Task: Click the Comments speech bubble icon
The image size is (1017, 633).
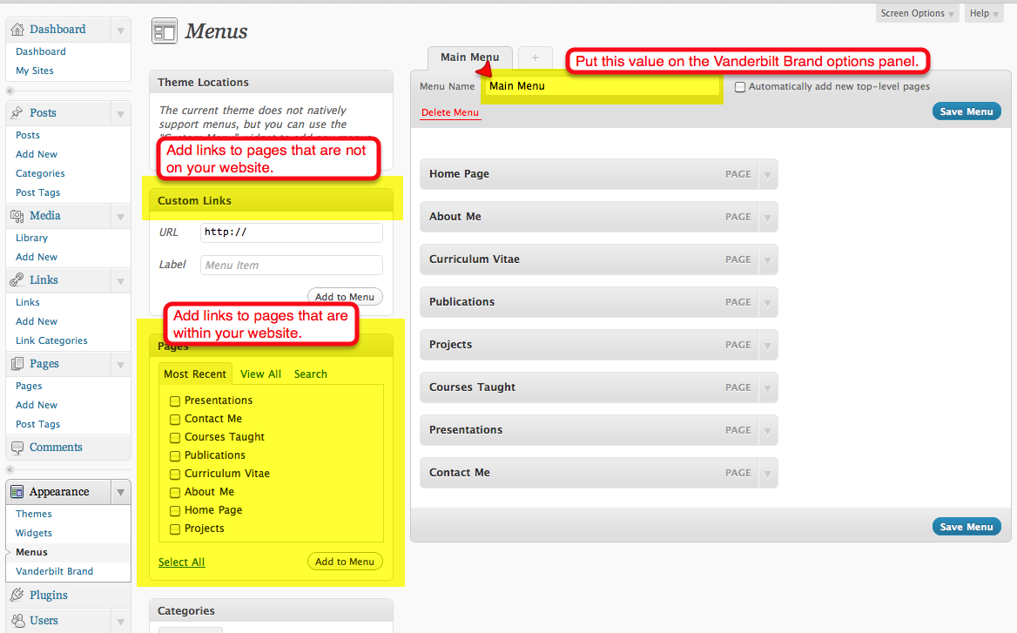Action: pos(17,448)
